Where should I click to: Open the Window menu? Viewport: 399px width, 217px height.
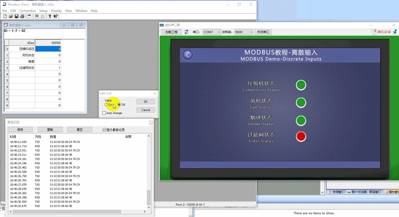click(x=81, y=11)
